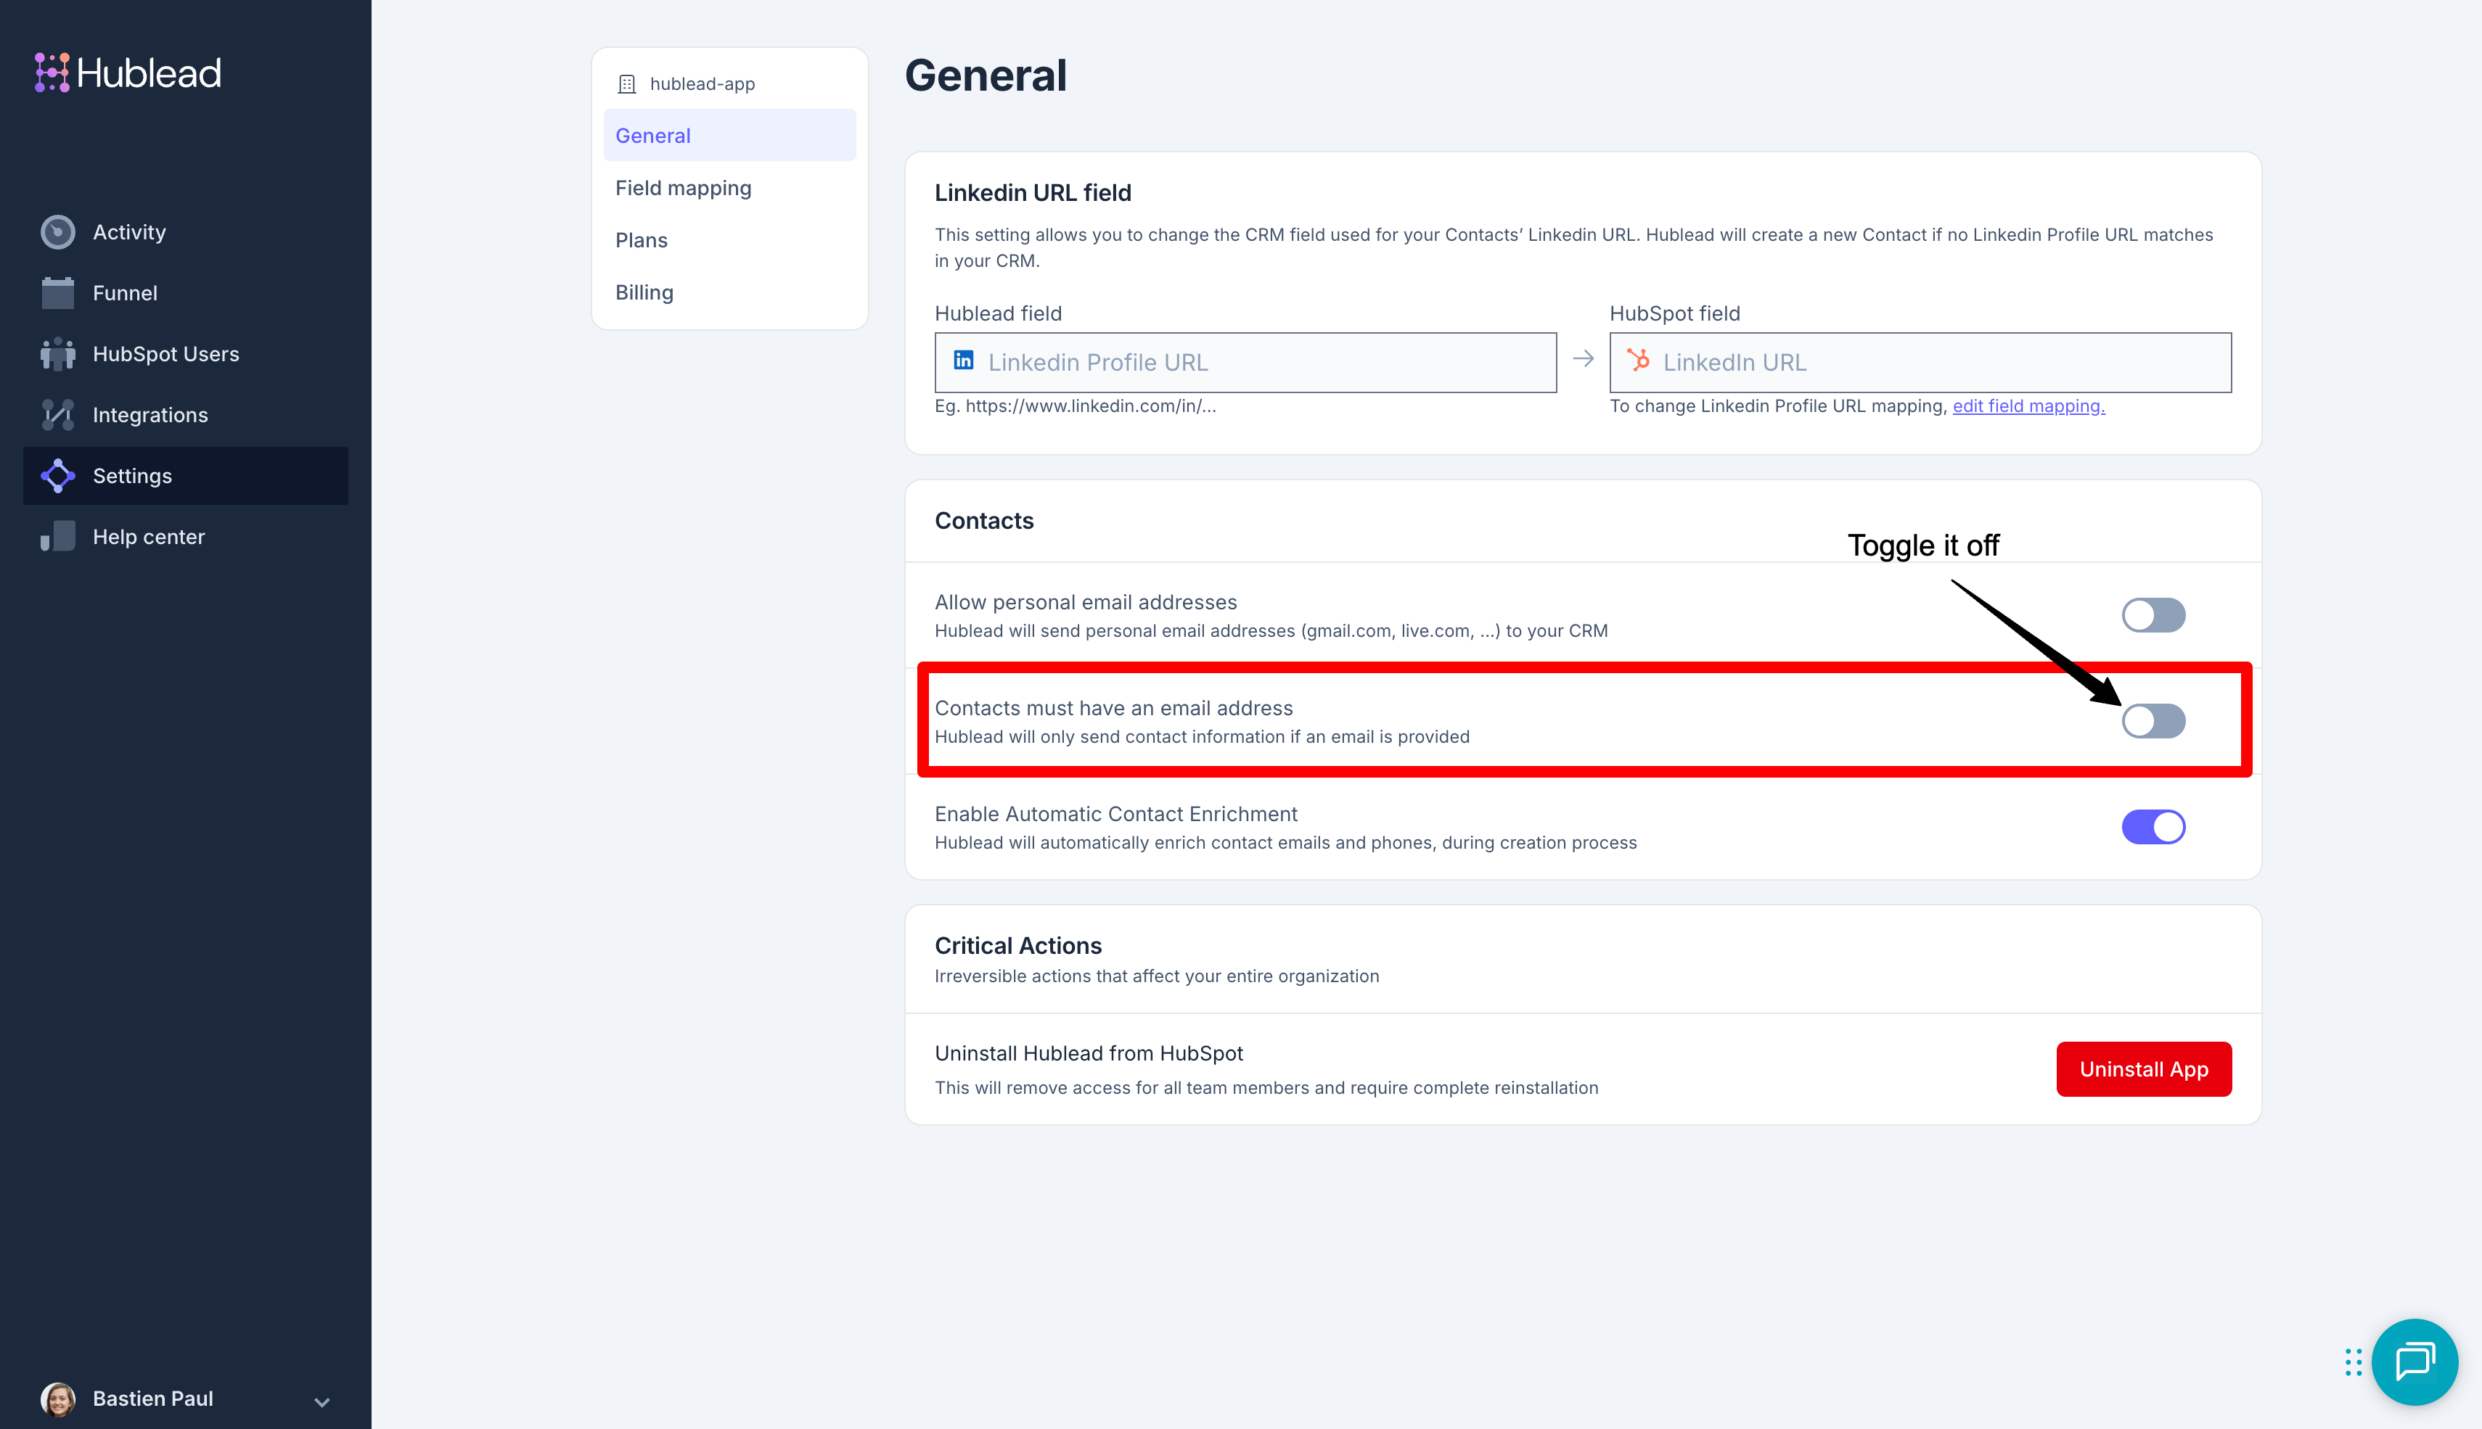Expand the Bastien Paul user menu chevron
2482x1429 pixels.
click(x=321, y=1401)
